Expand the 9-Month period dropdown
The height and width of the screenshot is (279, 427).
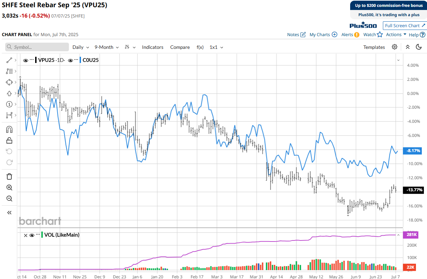point(106,47)
